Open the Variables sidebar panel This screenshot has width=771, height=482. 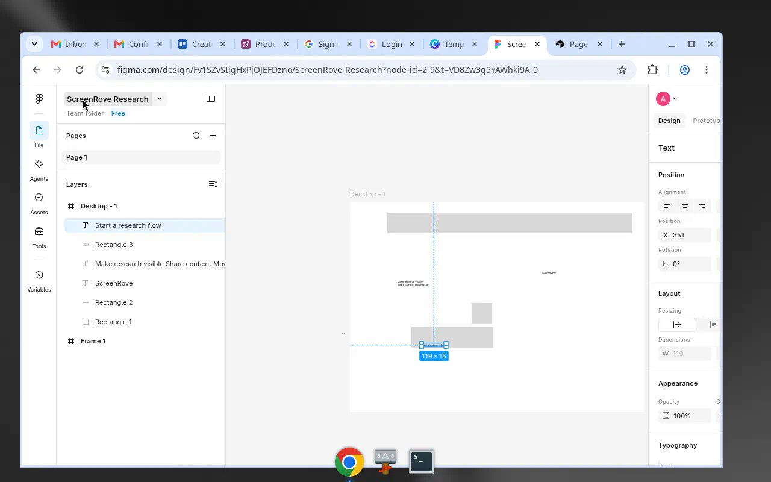[39, 275]
